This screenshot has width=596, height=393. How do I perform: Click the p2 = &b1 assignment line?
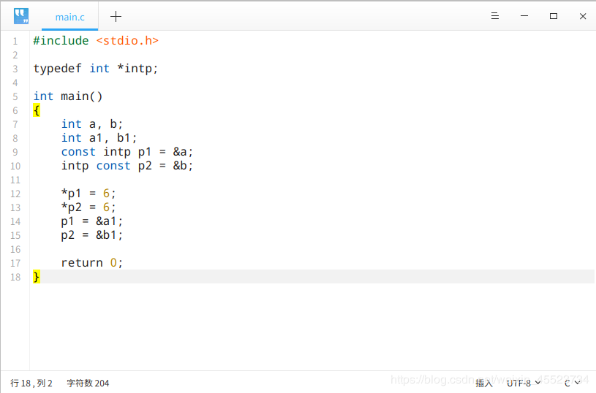[x=92, y=235]
